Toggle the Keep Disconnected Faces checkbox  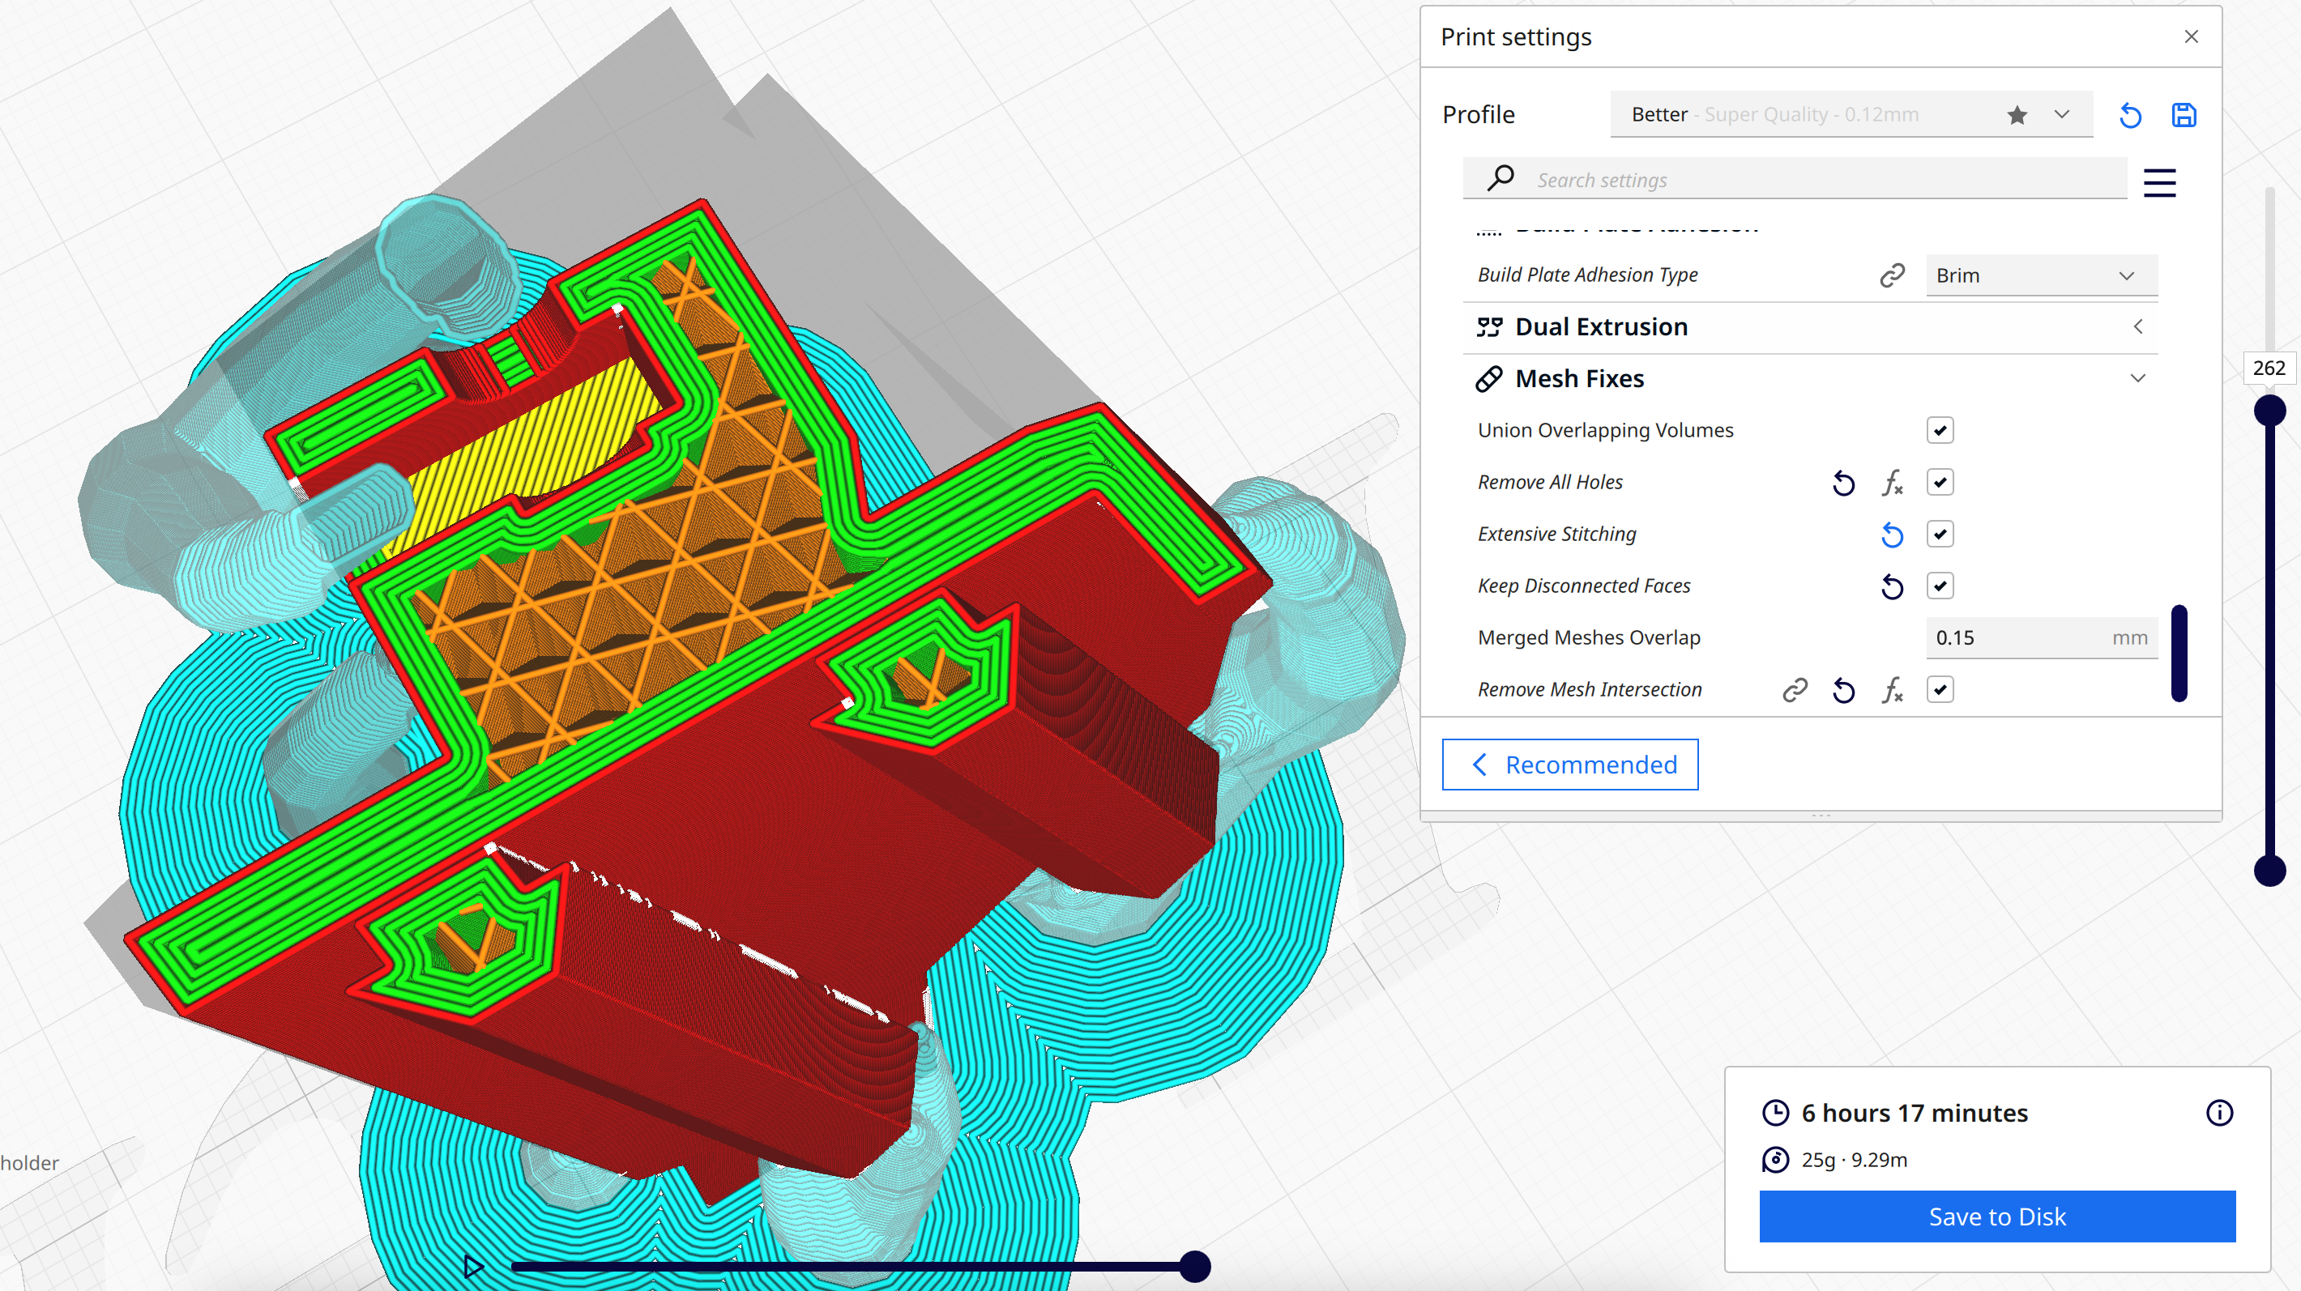(x=1939, y=586)
